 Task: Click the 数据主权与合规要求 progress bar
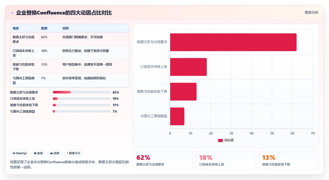(82, 92)
